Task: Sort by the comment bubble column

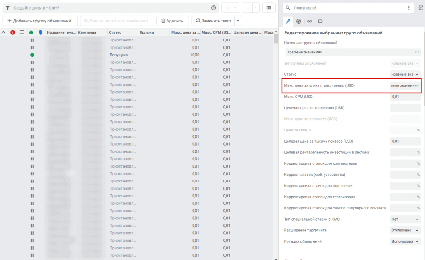Action: 22,32
